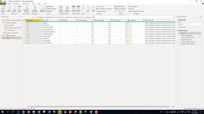Open query Properties in the ribbon
Viewport: 204px width, 114px height.
point(49,6)
